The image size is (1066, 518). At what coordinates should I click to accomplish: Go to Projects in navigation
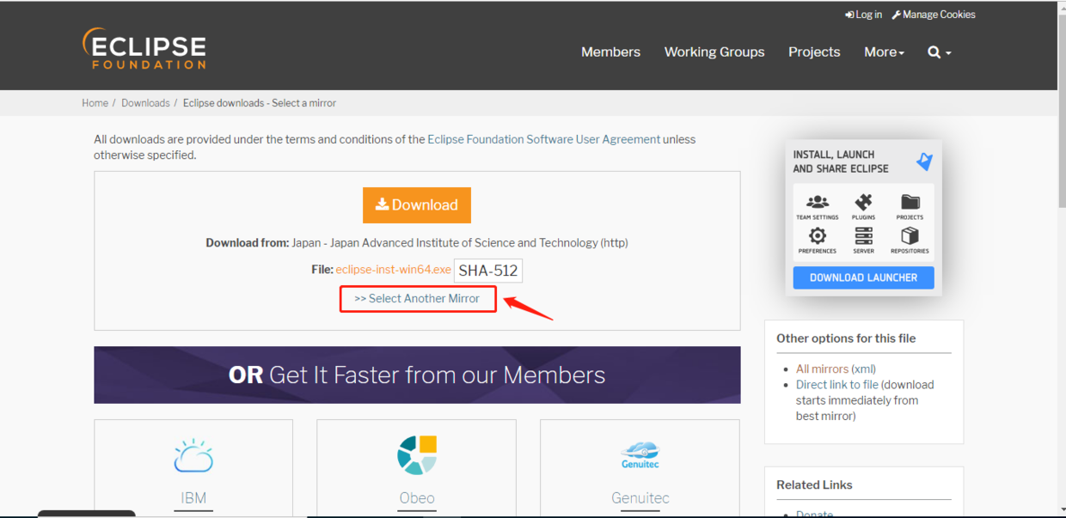(x=814, y=52)
